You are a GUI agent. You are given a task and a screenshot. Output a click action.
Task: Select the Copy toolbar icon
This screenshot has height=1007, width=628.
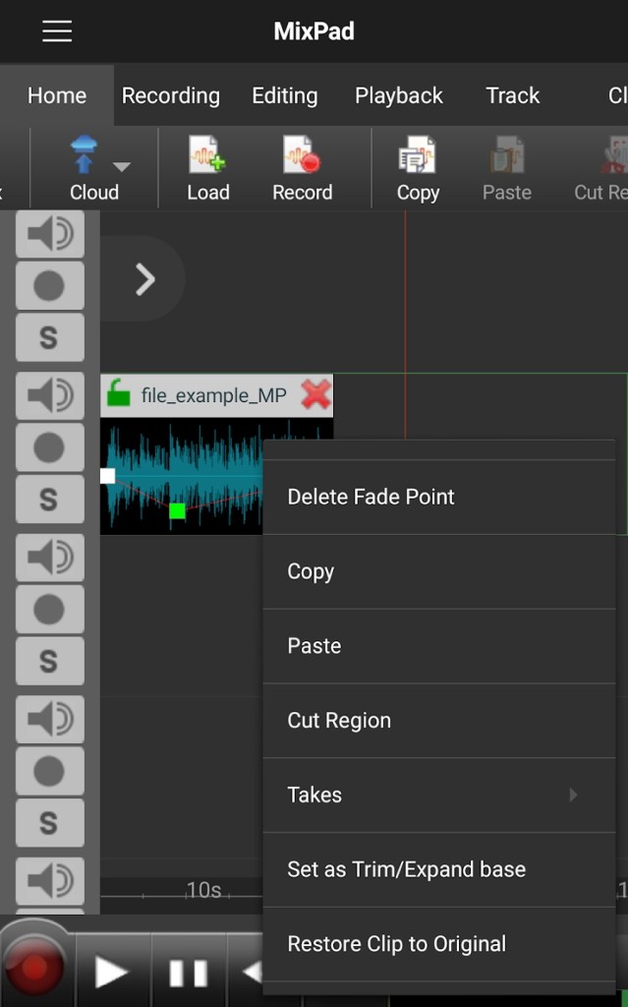pyautogui.click(x=417, y=157)
